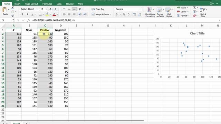
Task: Collapse the ribbon with chevron
Action: coord(217,4)
